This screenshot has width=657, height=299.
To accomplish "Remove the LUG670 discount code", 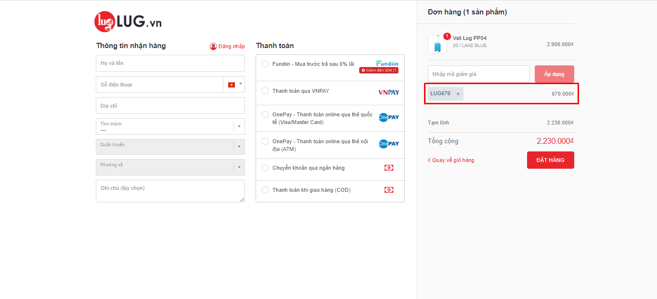I will click(458, 94).
